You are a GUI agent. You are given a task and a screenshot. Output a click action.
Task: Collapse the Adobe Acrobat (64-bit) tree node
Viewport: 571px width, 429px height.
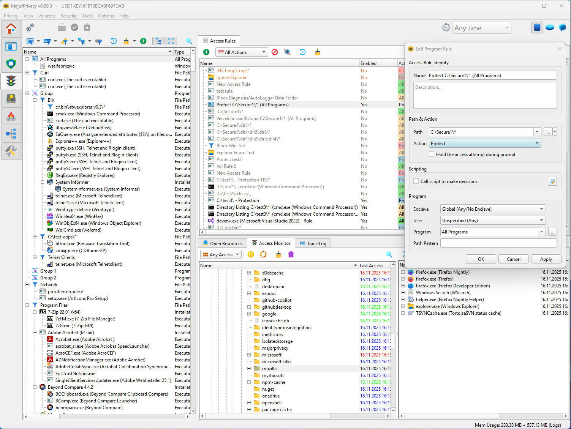tap(35, 333)
